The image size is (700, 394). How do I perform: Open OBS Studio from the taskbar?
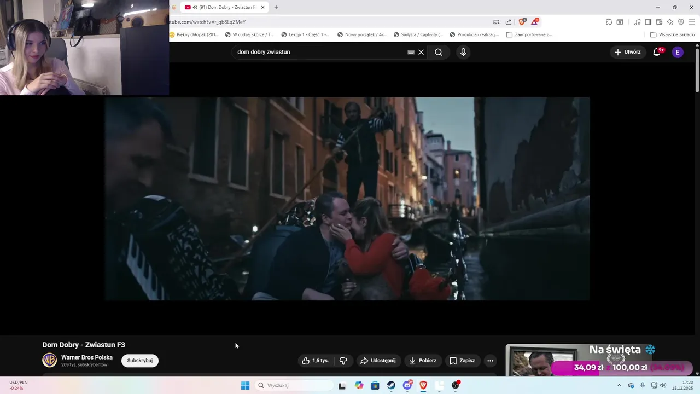pyautogui.click(x=456, y=385)
